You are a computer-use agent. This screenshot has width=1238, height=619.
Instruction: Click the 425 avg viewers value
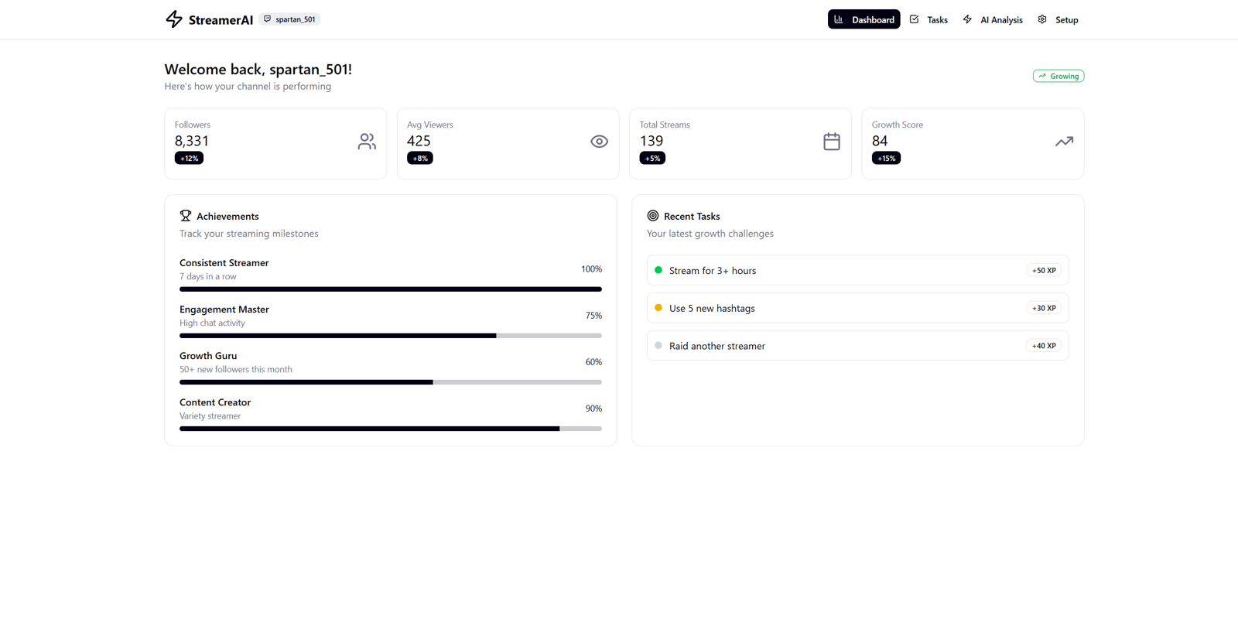pyautogui.click(x=419, y=141)
